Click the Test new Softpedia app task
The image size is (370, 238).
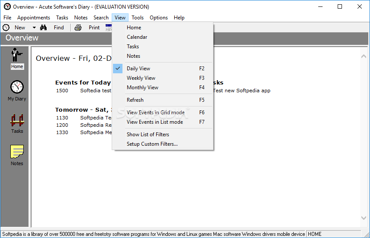(241, 91)
